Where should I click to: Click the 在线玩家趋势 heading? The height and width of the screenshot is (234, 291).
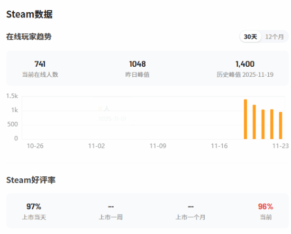tap(29, 37)
